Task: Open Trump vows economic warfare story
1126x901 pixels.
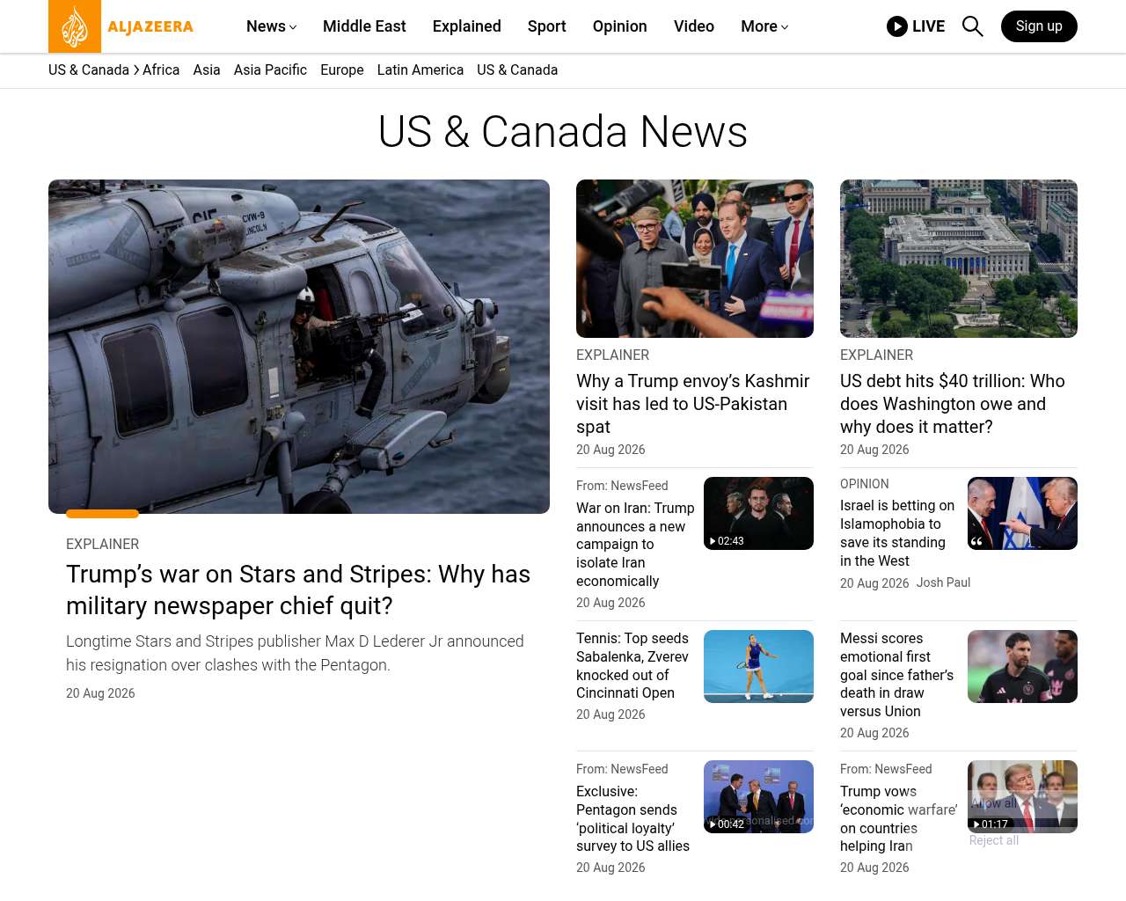Action: pyautogui.click(x=899, y=819)
